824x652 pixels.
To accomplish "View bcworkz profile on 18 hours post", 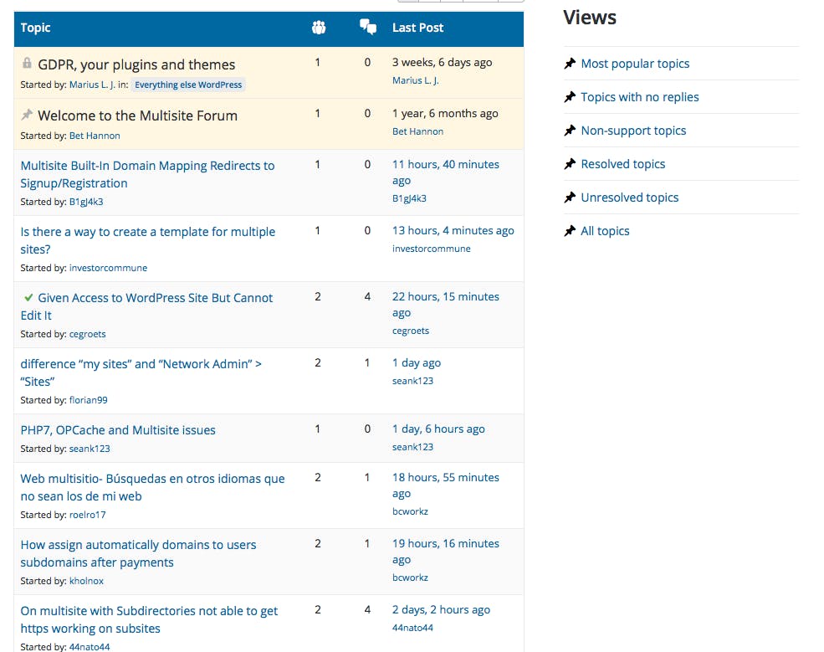I will coord(410,511).
